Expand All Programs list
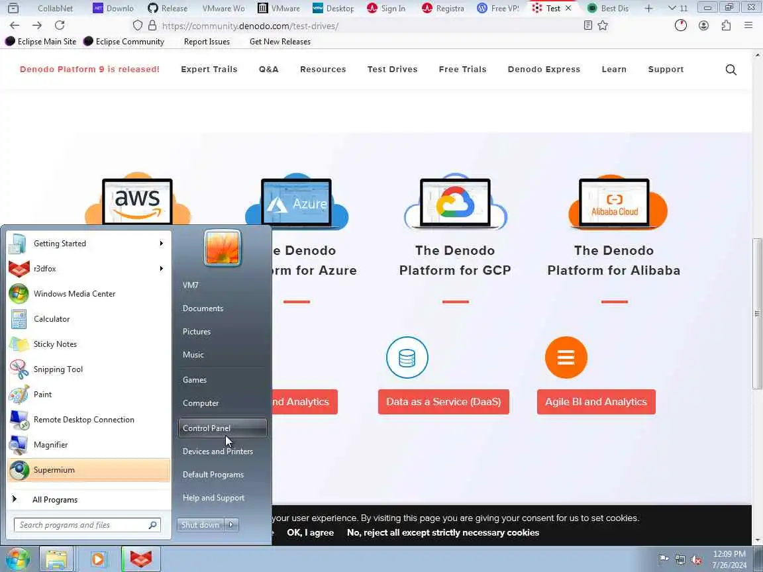 click(x=89, y=500)
